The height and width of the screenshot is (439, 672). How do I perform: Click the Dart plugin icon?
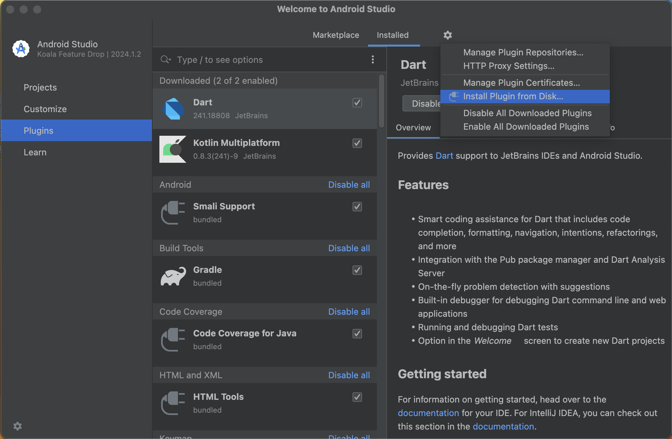point(173,109)
